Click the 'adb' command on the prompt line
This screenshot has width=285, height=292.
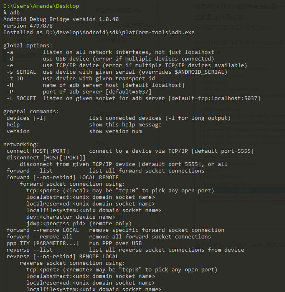15,13
